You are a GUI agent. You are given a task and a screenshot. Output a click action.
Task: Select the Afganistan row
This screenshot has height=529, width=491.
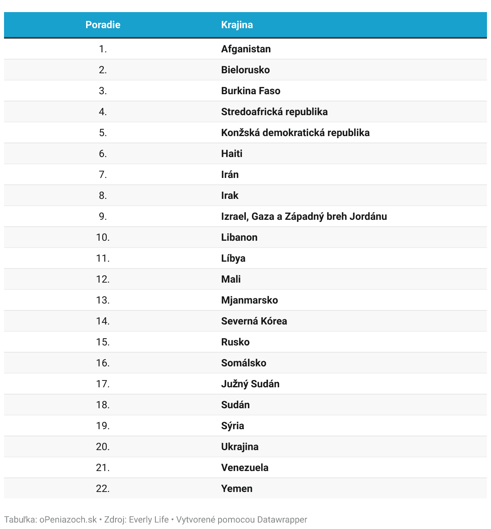[x=245, y=49]
